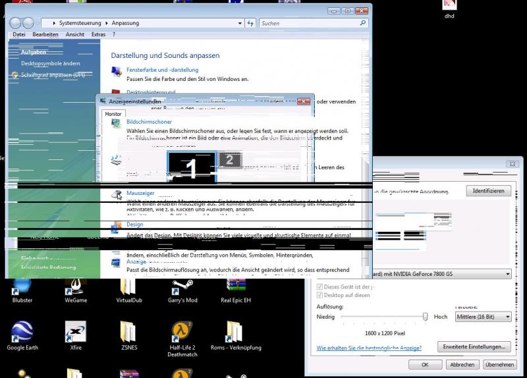Open the Ansicht menu
The width and height of the screenshot is (527, 378).
click(75, 34)
